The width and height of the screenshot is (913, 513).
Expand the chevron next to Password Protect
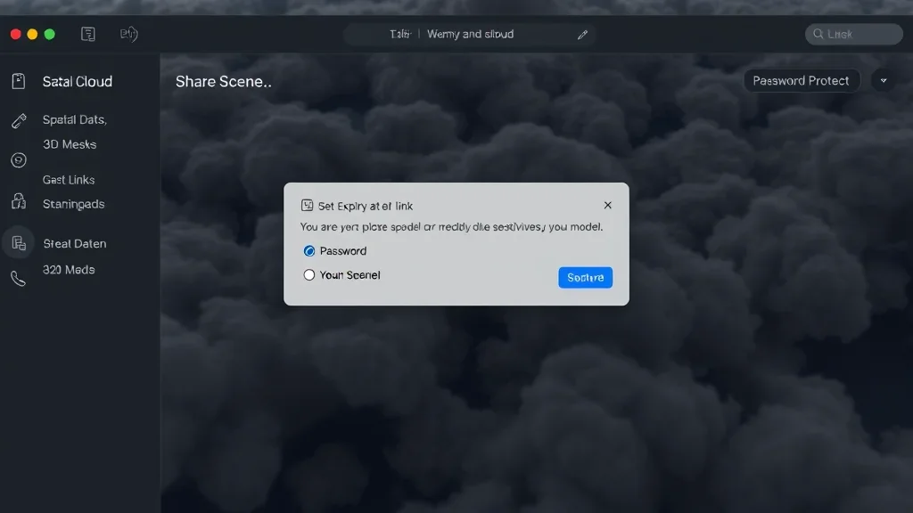[x=883, y=80]
